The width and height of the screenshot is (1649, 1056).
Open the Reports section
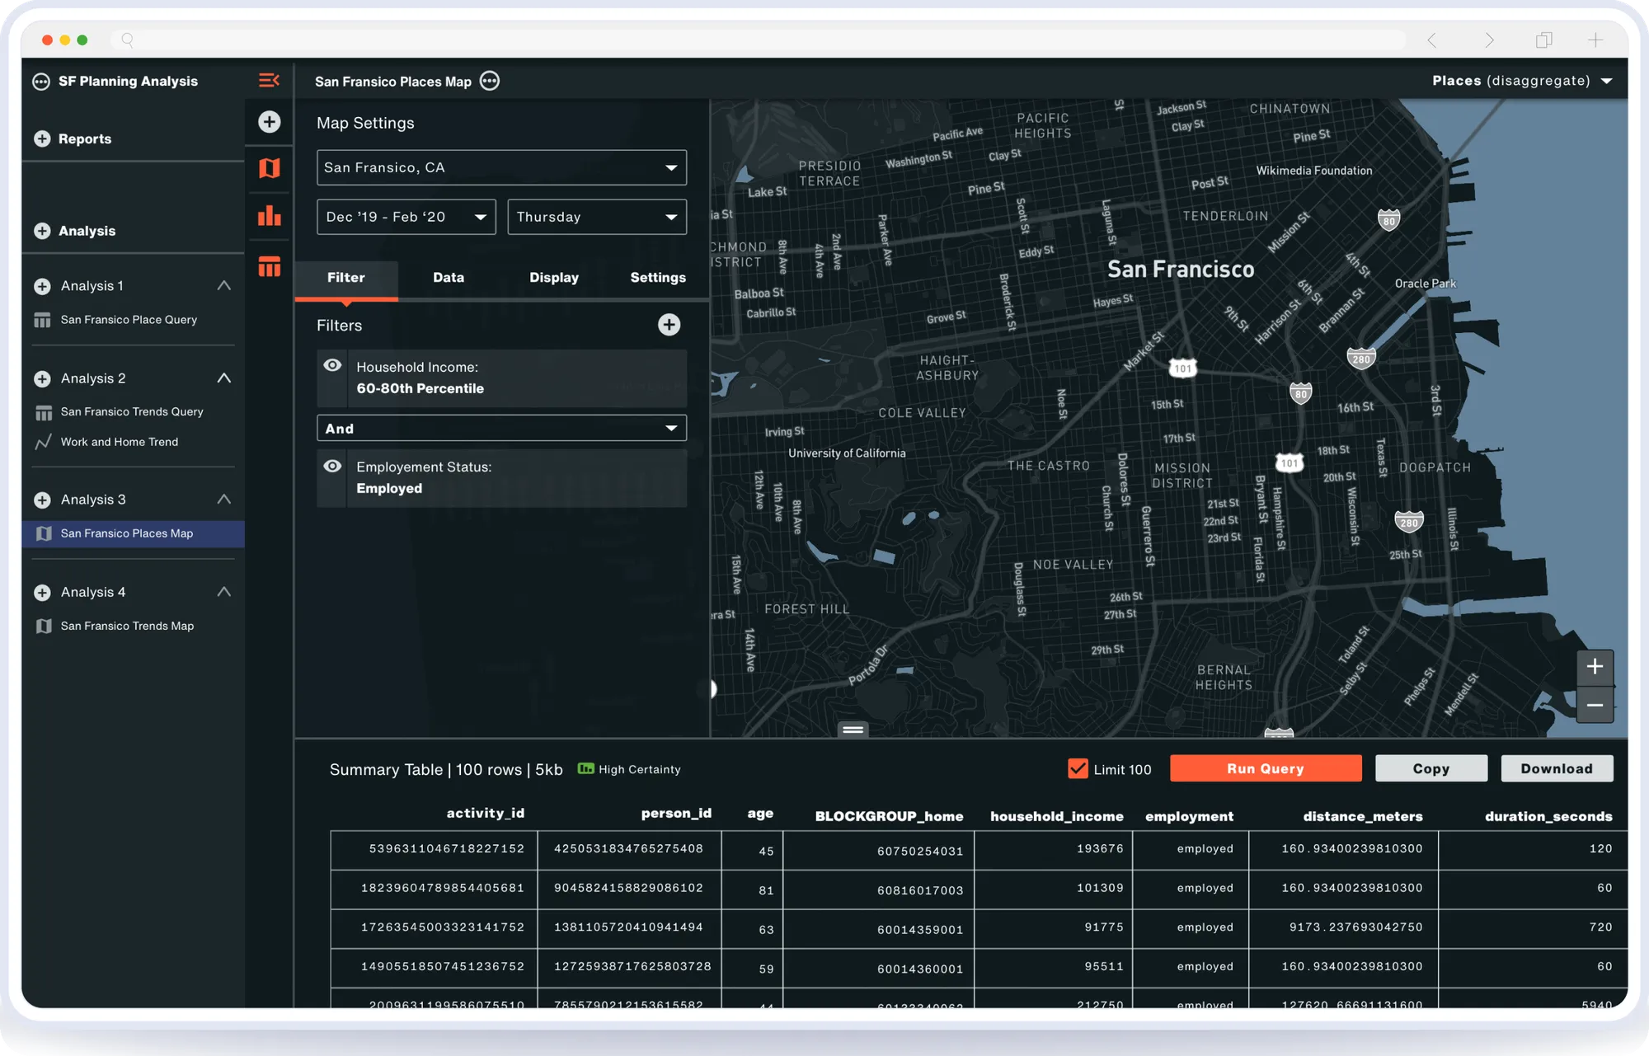(85, 138)
